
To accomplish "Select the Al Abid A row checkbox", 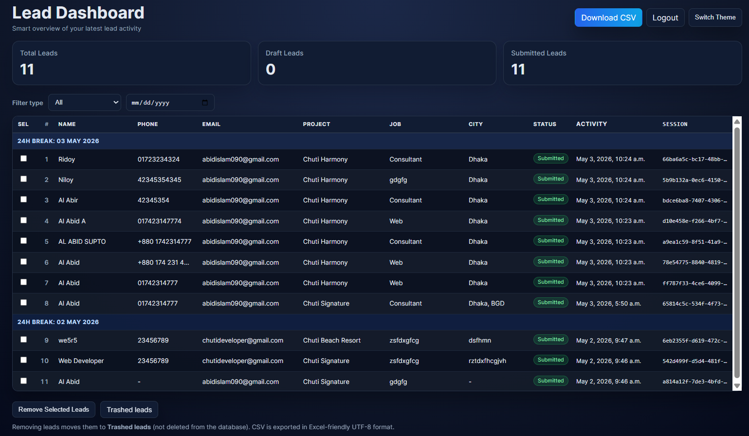I will [23, 220].
